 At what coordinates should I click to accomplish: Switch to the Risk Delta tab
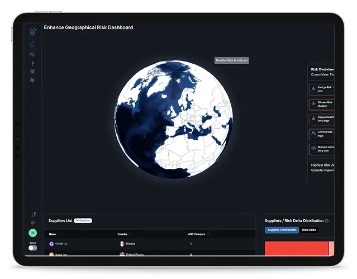click(x=309, y=230)
